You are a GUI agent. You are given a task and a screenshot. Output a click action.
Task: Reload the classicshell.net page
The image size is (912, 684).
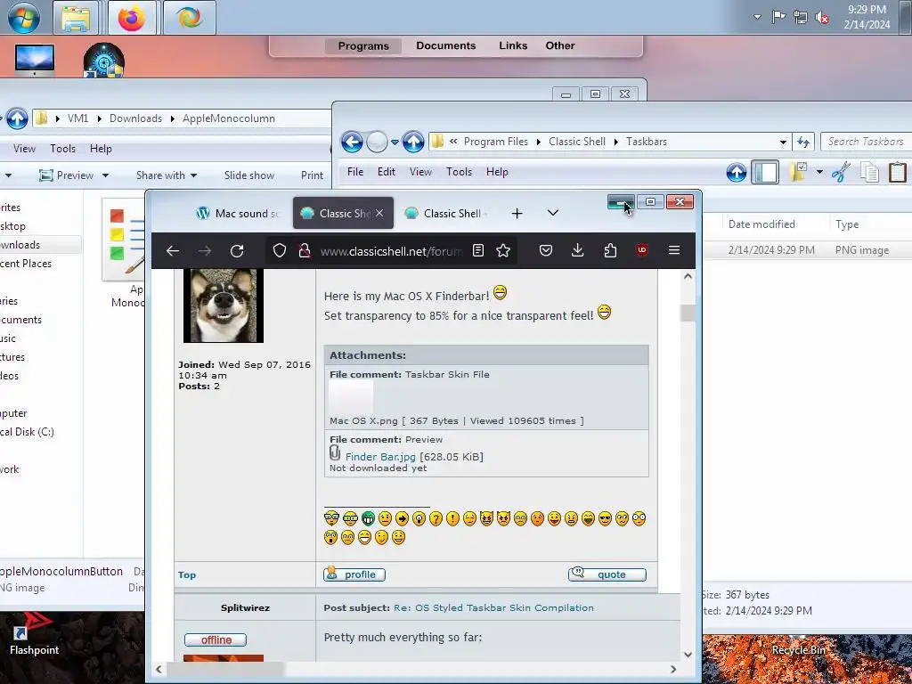point(237,250)
